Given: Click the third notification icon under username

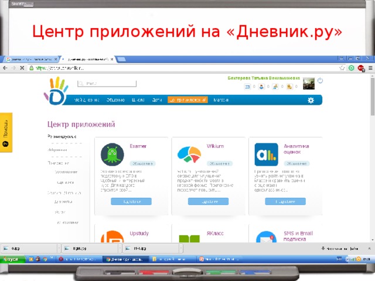Looking at the screenshot, I should (275, 87).
